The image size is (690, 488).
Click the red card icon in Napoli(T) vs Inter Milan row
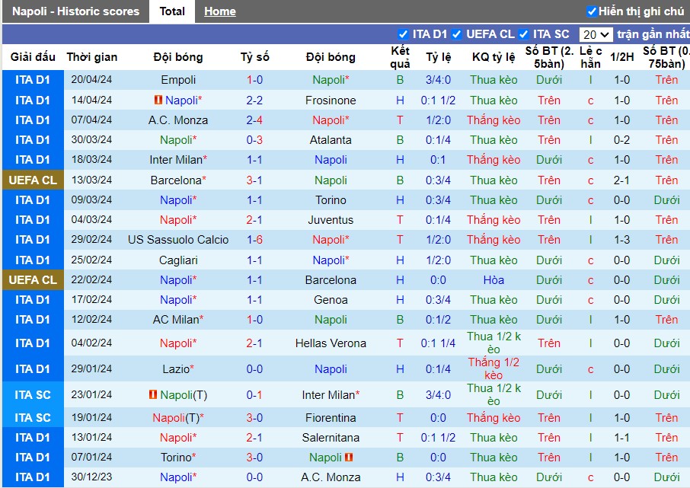(x=152, y=394)
